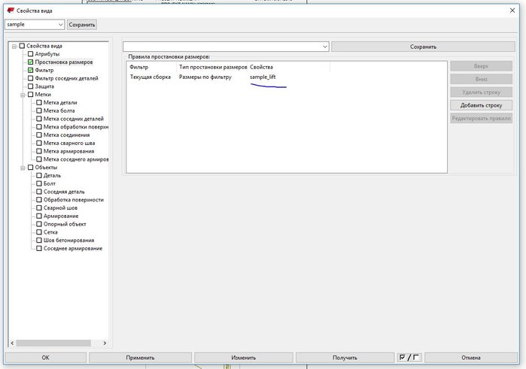Click the Применить button
The width and height of the screenshot is (526, 369).
coord(140,358)
